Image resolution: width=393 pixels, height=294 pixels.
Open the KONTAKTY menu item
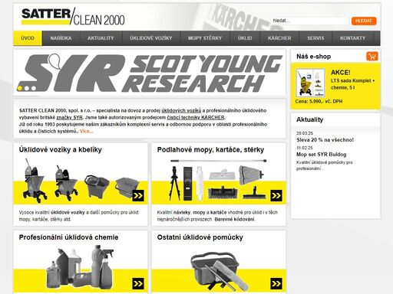[352, 38]
